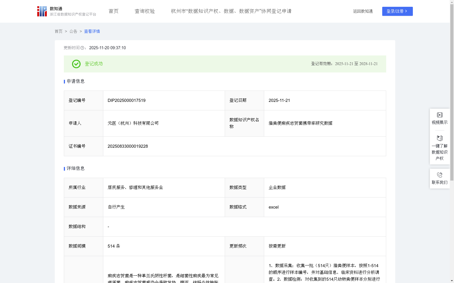
Task: Follow the 返回数知通 link
Action: tap(363, 11)
